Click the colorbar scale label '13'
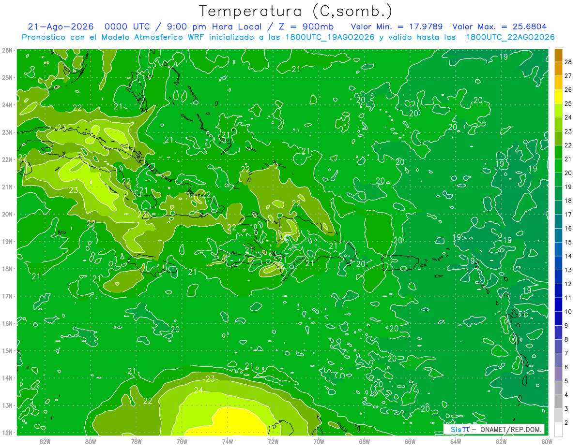Image resolution: width=581 pixels, height=448 pixels. (568, 270)
